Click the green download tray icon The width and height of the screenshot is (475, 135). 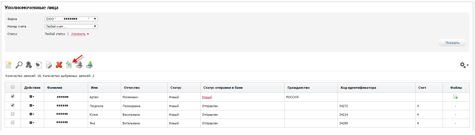point(89,65)
